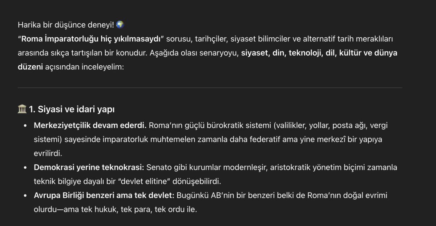This screenshot has width=436, height=226.
Task: Click the second bullet point marker
Action: 25,168
